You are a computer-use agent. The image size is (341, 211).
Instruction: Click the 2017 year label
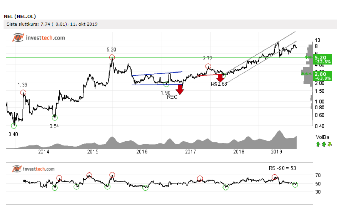(x=190, y=152)
